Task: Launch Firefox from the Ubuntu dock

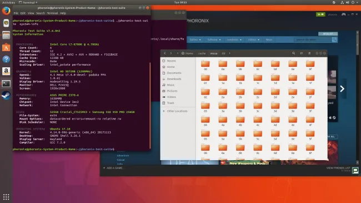Action: (6, 11)
